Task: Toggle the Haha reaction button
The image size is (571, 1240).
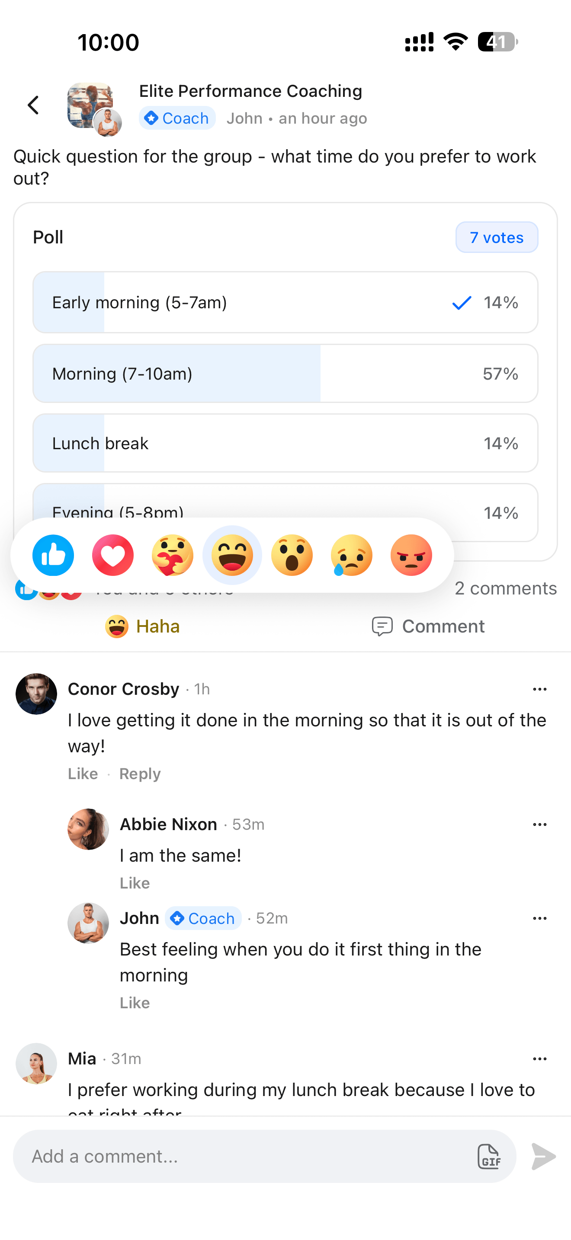Action: coord(142,626)
